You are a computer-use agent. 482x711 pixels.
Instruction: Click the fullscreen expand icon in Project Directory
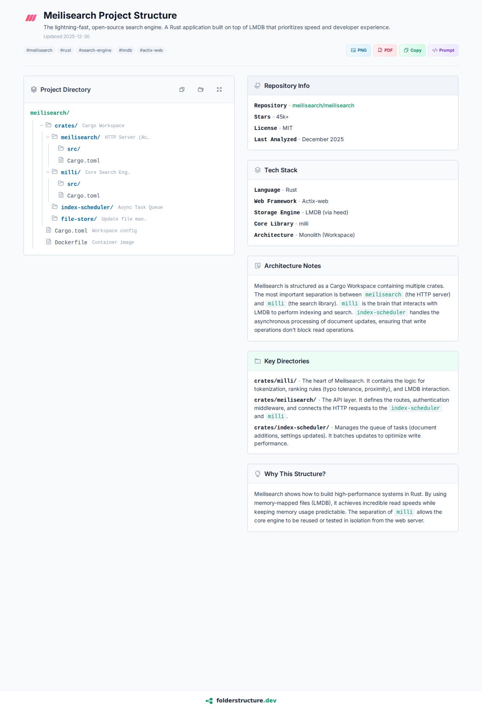pyautogui.click(x=219, y=89)
